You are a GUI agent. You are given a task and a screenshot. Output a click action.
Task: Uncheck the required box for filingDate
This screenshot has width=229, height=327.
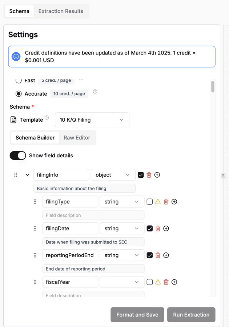(x=150, y=229)
